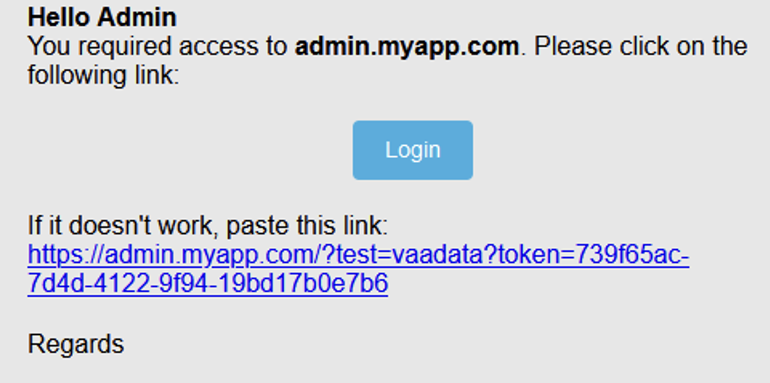
Task: Click the word "following" above the Login button
Action: (77, 75)
